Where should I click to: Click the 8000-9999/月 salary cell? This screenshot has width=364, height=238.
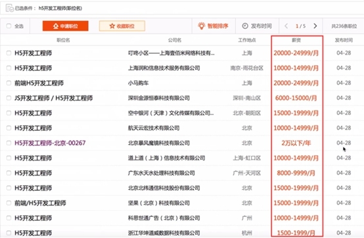[296, 173]
